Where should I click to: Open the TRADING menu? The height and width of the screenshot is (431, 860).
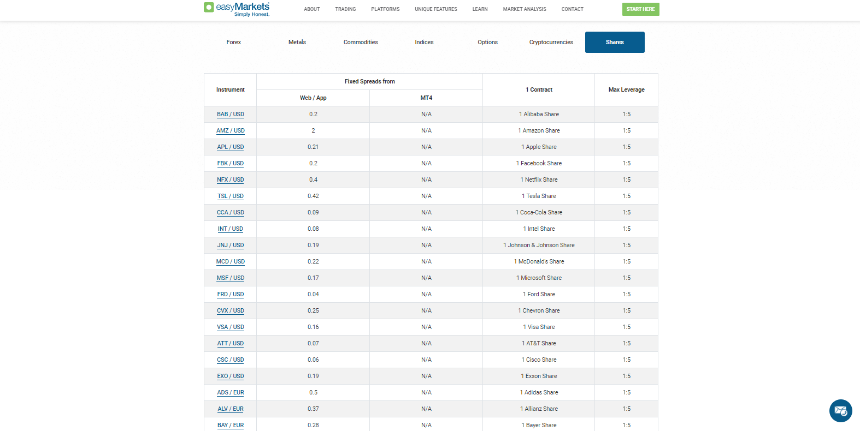click(345, 9)
